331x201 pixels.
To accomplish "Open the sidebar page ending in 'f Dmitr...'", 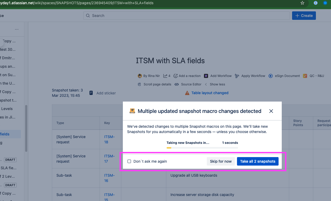I will tap(8, 58).
